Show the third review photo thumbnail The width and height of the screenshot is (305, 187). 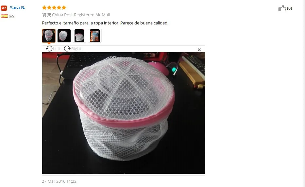[79, 36]
